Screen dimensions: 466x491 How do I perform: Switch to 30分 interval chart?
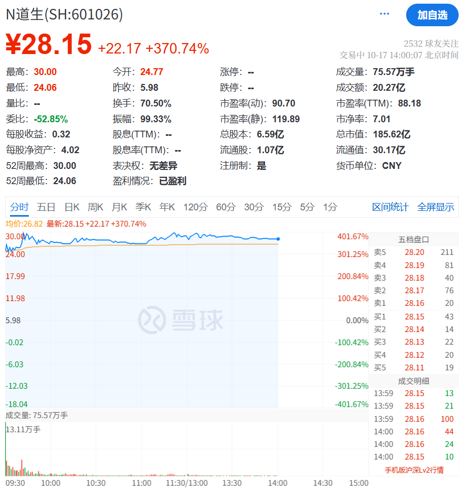pos(254,207)
